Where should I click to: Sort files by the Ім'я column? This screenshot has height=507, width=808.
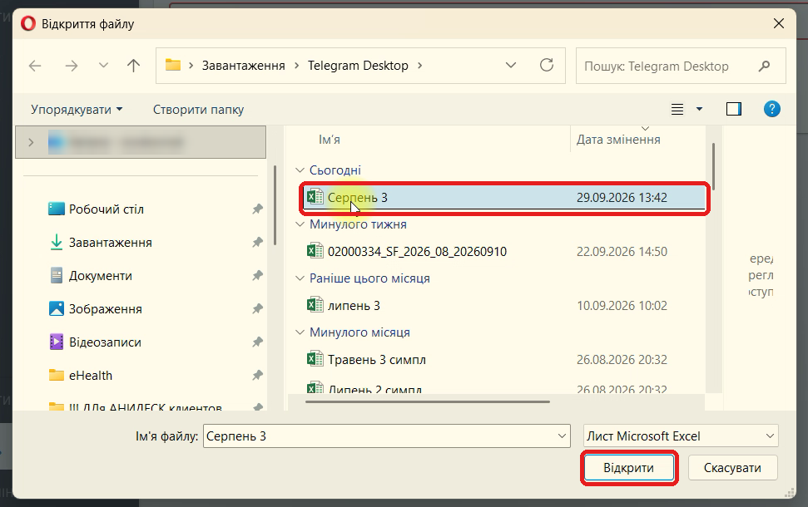point(330,140)
